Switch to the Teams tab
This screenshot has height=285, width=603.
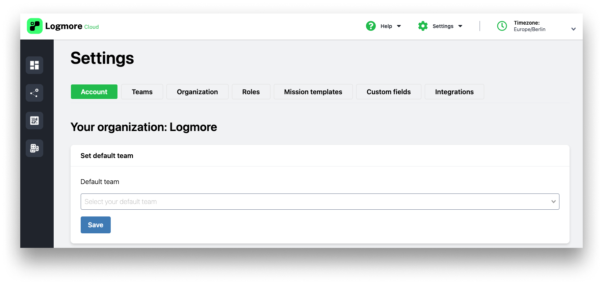pyautogui.click(x=142, y=92)
